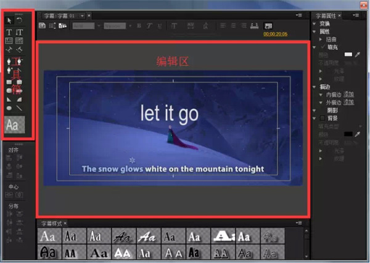Set text alignment to right
Screen dimensions: 370x263
click(244, 25)
